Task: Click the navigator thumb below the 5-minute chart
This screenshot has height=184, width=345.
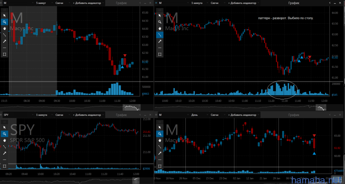Action: coord(132,108)
